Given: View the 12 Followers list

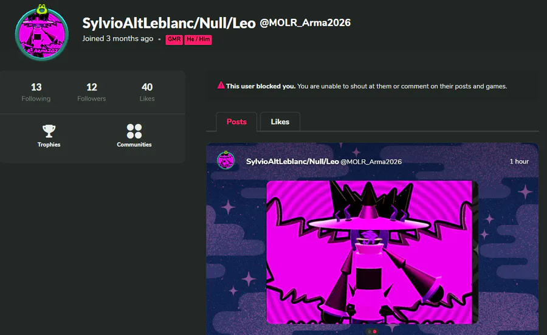Looking at the screenshot, I should pyautogui.click(x=91, y=92).
